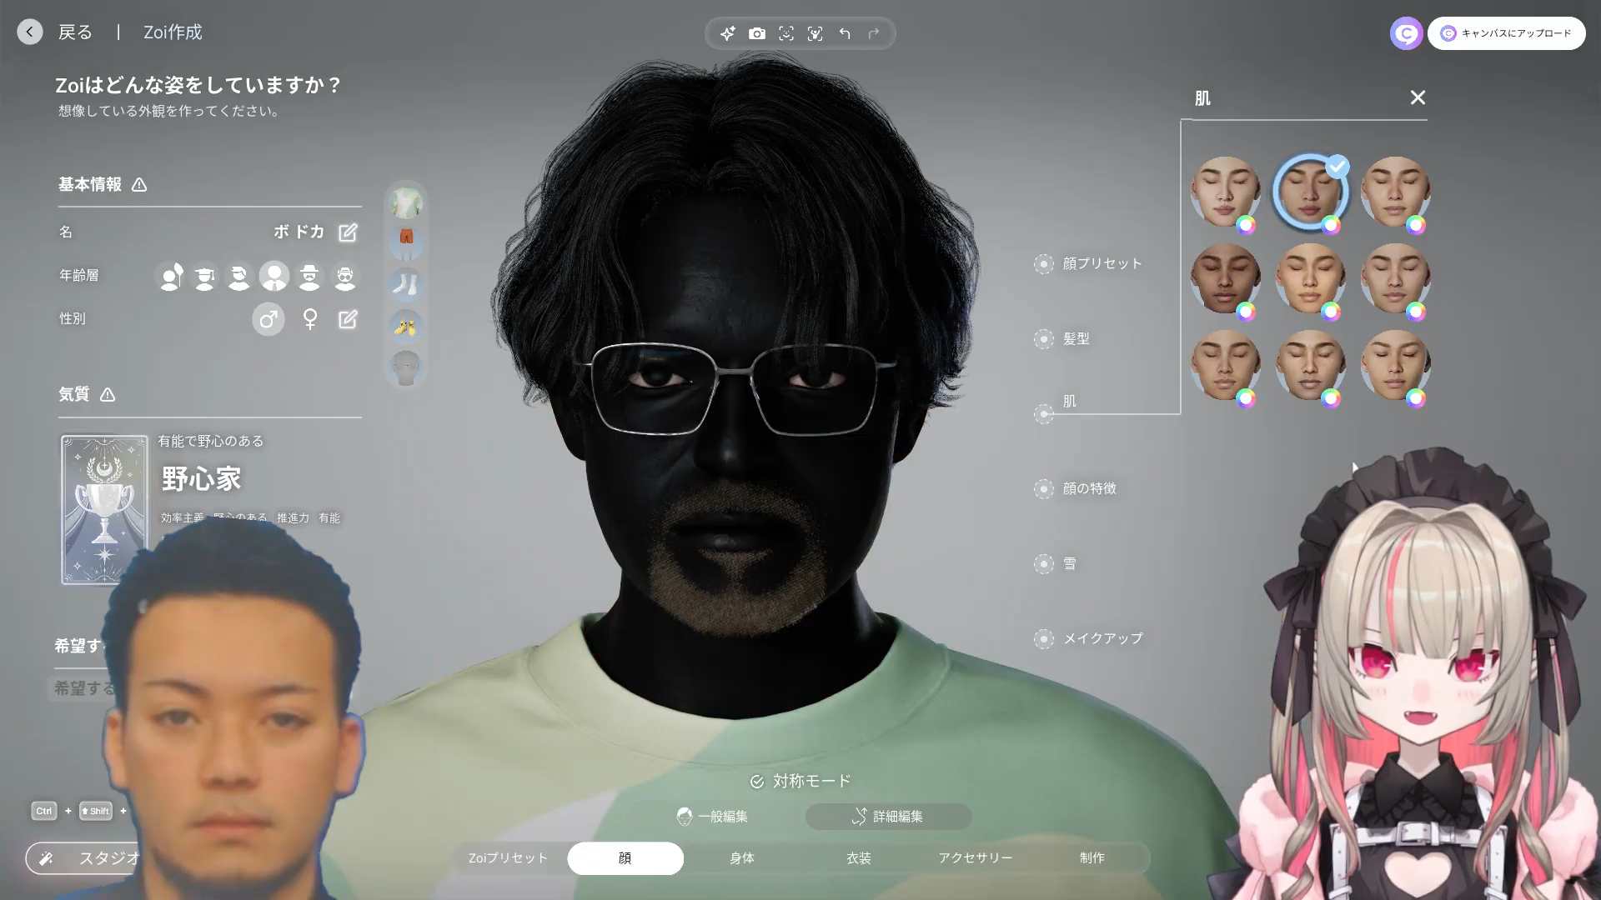The height and width of the screenshot is (900, 1601).
Task: Switch to 一般編集 mode
Action: coord(713,817)
